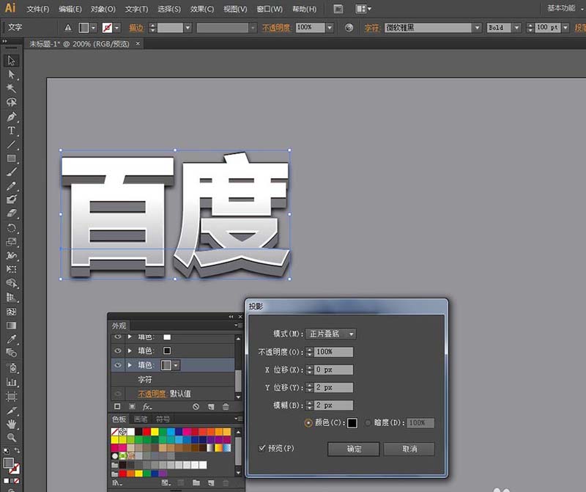Expand the selected gradient fill row
The image size is (586, 492).
coord(130,365)
